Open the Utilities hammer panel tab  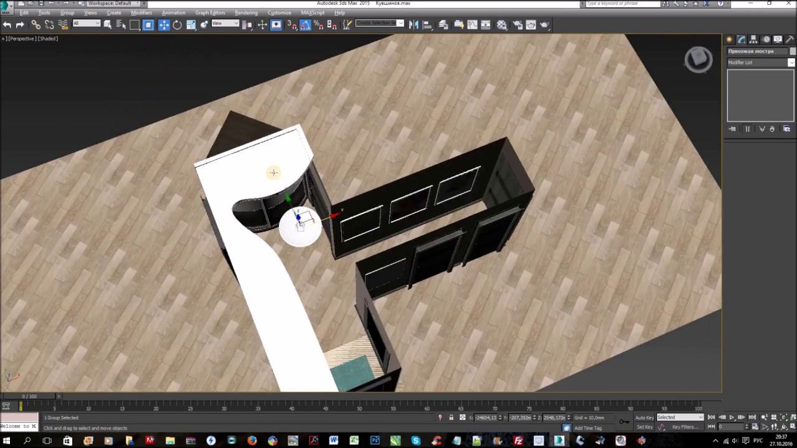[x=789, y=39]
